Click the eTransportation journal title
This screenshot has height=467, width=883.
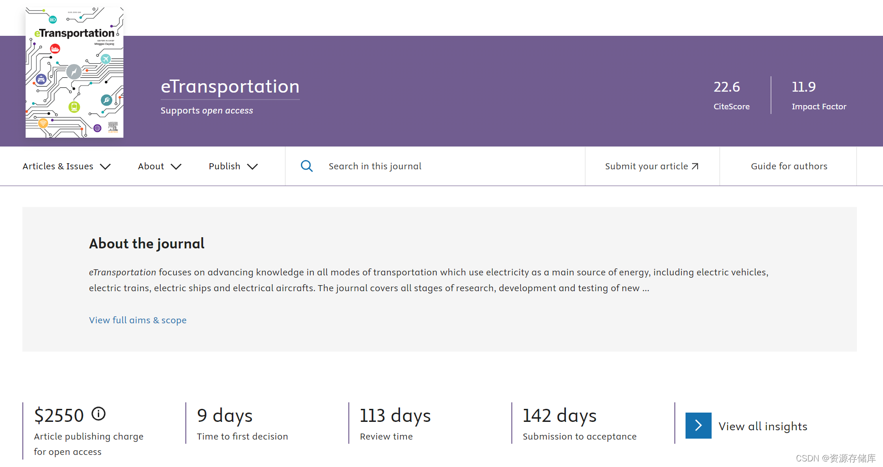point(230,87)
